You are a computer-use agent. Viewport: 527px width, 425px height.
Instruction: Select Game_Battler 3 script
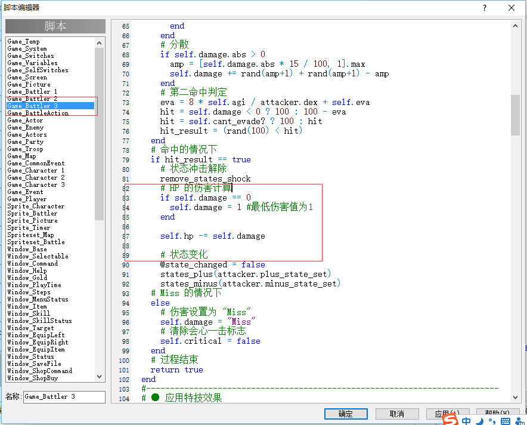coord(50,106)
